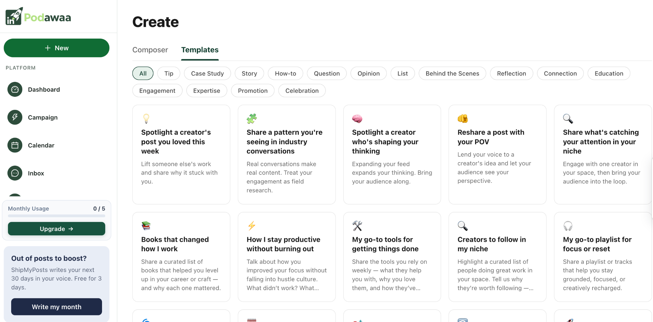Image resolution: width=653 pixels, height=322 pixels.
Task: Filter templates by Story
Action: (x=249, y=73)
